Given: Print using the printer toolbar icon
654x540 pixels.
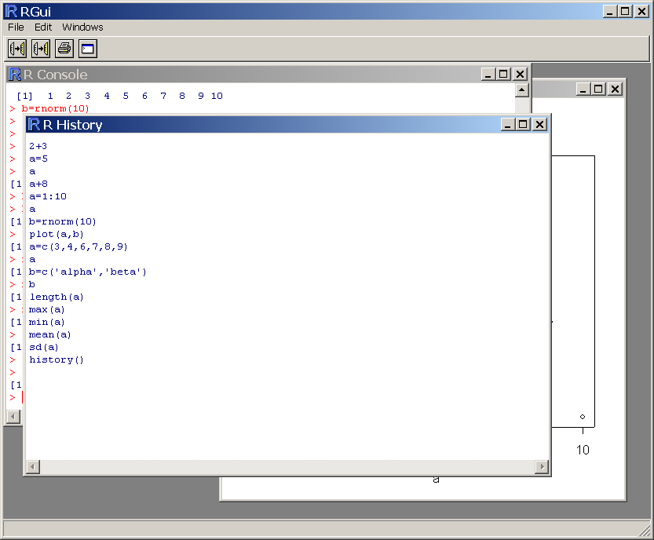Looking at the screenshot, I should pyautogui.click(x=64, y=49).
